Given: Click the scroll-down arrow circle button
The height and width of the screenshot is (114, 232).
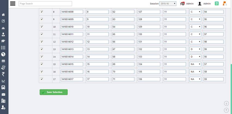Looking at the screenshot, I should click(x=226, y=103).
